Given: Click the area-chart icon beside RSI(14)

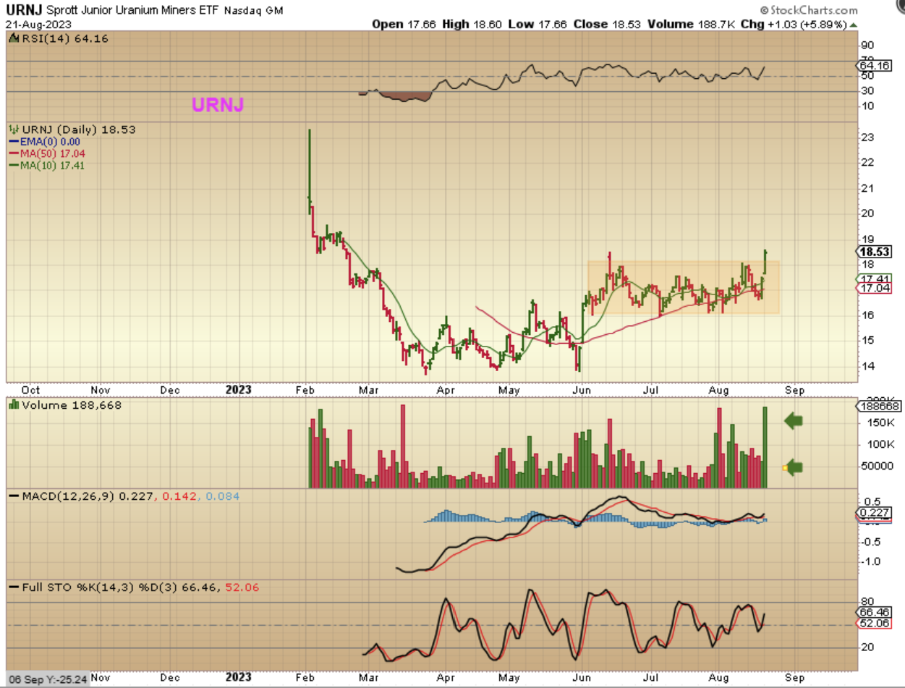Looking at the screenshot, I should point(13,38).
